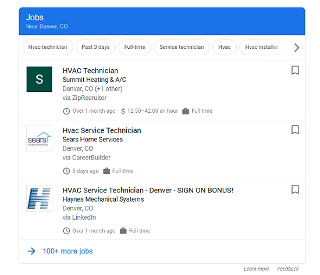This screenshot has width=320, height=275.
Task: Bookmark the Summit Heating HVAC Technician job
Action: (295, 70)
